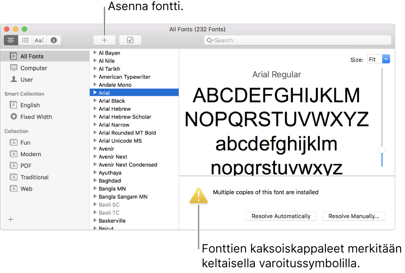The height and width of the screenshot is (273, 405).
Task: Minimize the Font Book window
Action: (15, 29)
